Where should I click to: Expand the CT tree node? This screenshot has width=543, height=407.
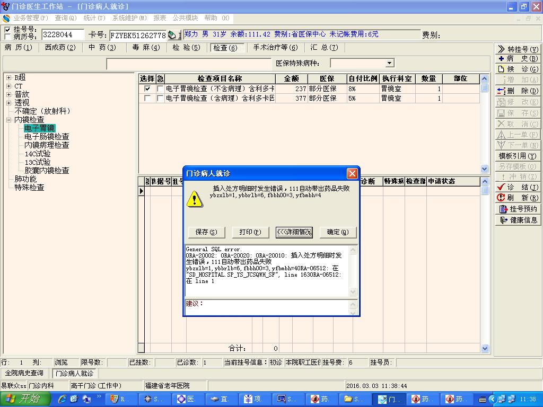pos(8,86)
